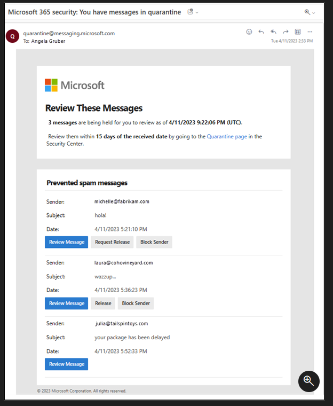Click subject 'your package has been delayed'
The image size is (333, 406).
point(132,338)
